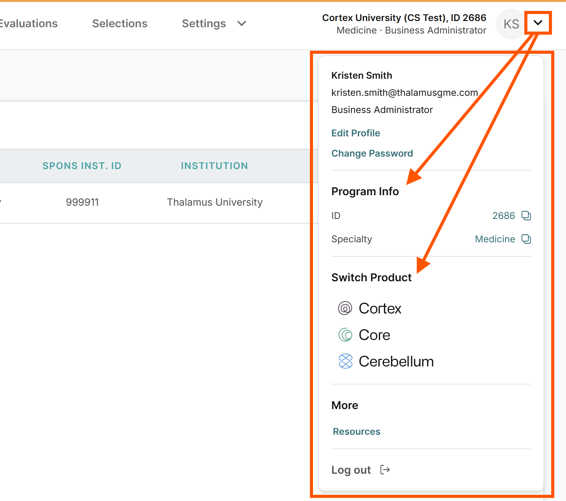Viewport: 566px width, 501px height.
Task: Switch to the Core product
Action: pos(364,335)
